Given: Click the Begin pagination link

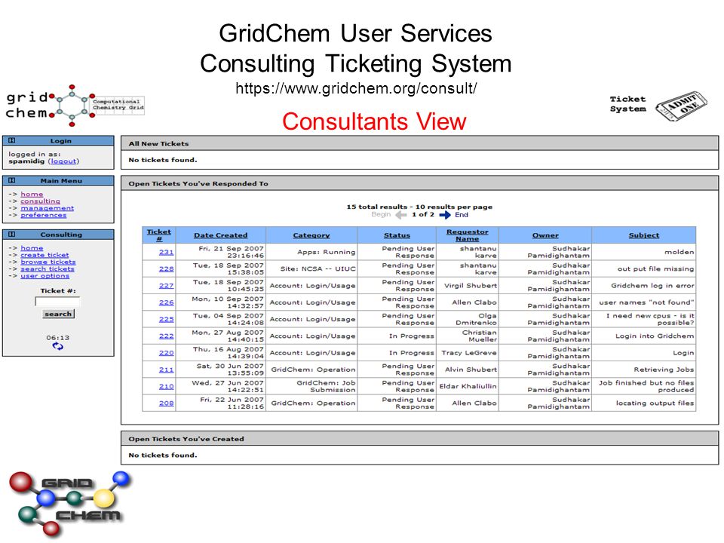Looking at the screenshot, I should pos(381,215).
